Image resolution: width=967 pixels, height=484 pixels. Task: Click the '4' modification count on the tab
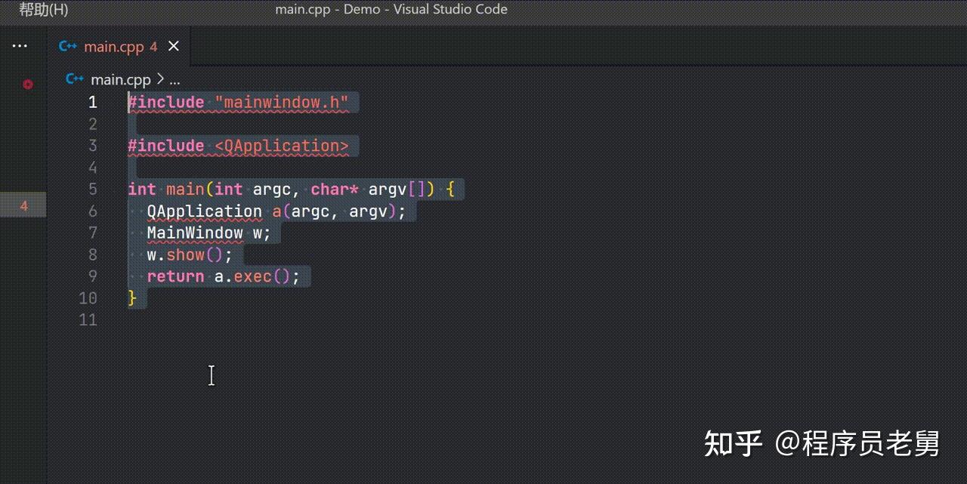[x=154, y=47]
